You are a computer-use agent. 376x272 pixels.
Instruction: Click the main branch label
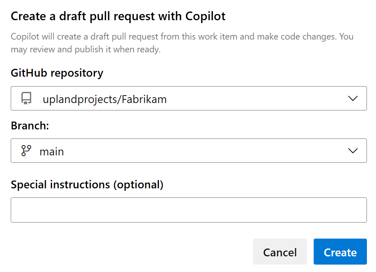[52, 151]
